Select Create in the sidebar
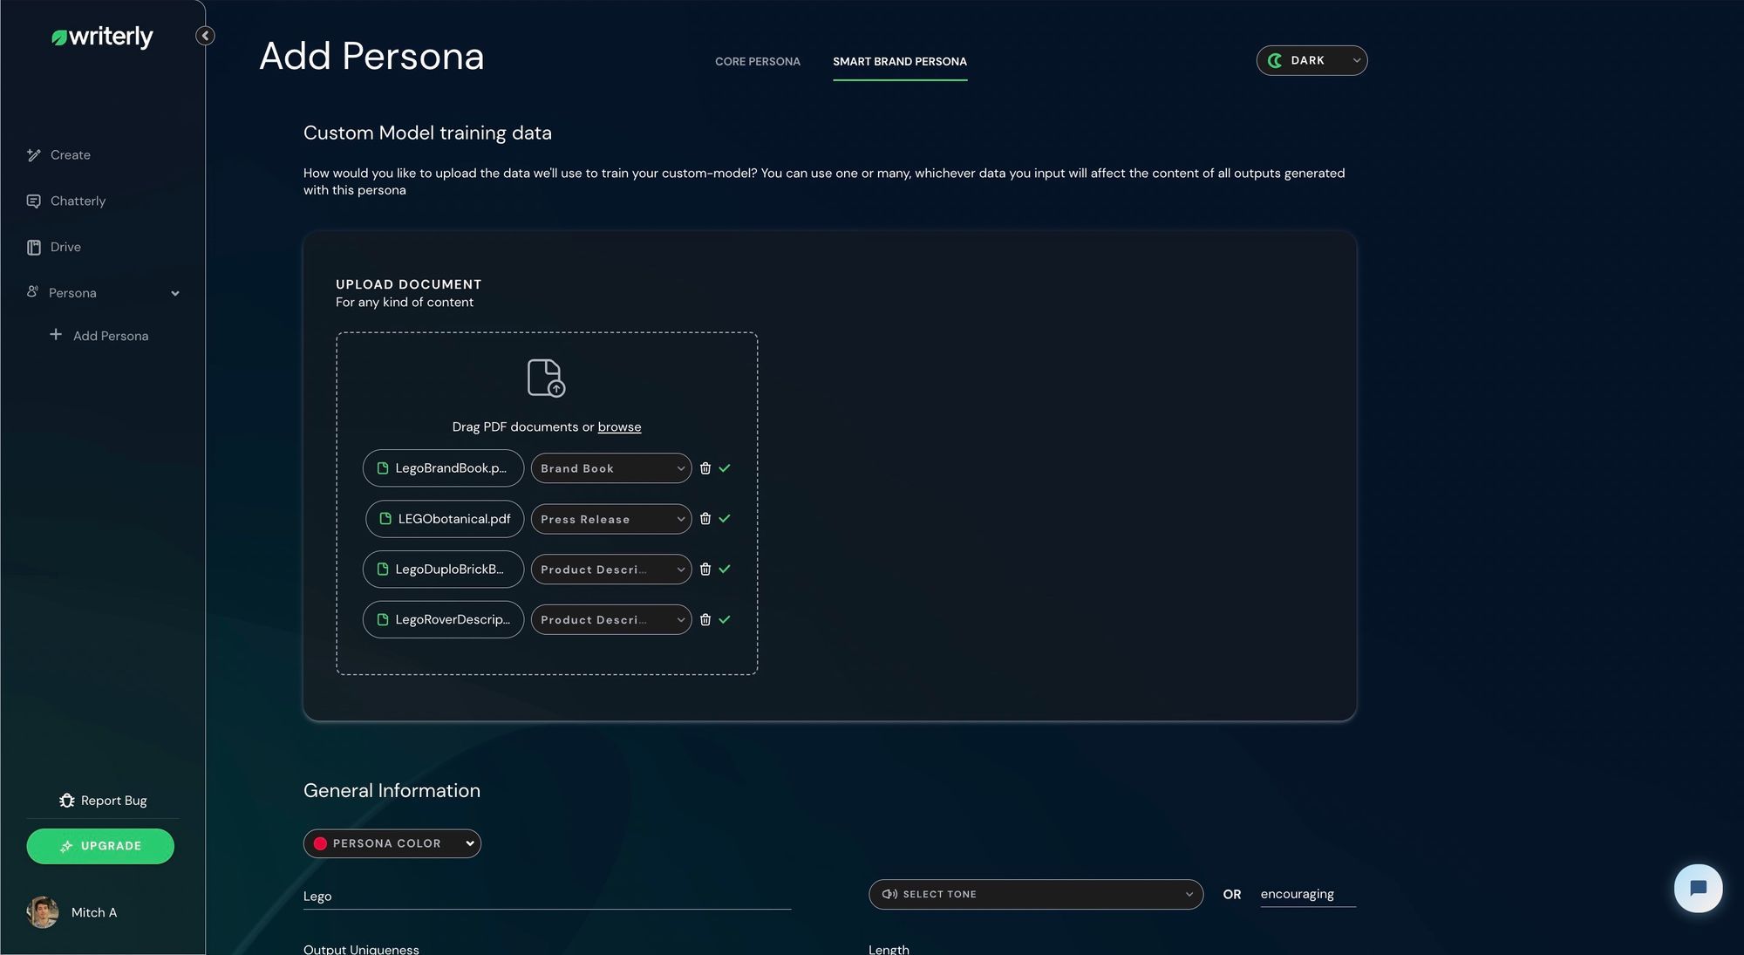Viewport: 1744px width, 955px height. click(x=70, y=154)
